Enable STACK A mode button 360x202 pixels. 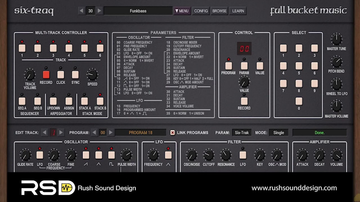point(84,101)
